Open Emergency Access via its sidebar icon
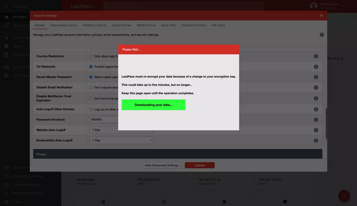 [x=6, y=176]
